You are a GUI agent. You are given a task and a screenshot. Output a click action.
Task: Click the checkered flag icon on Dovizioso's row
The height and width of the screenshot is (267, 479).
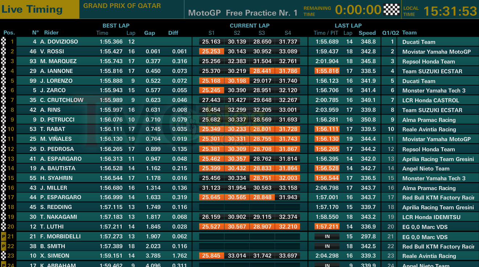4,41
